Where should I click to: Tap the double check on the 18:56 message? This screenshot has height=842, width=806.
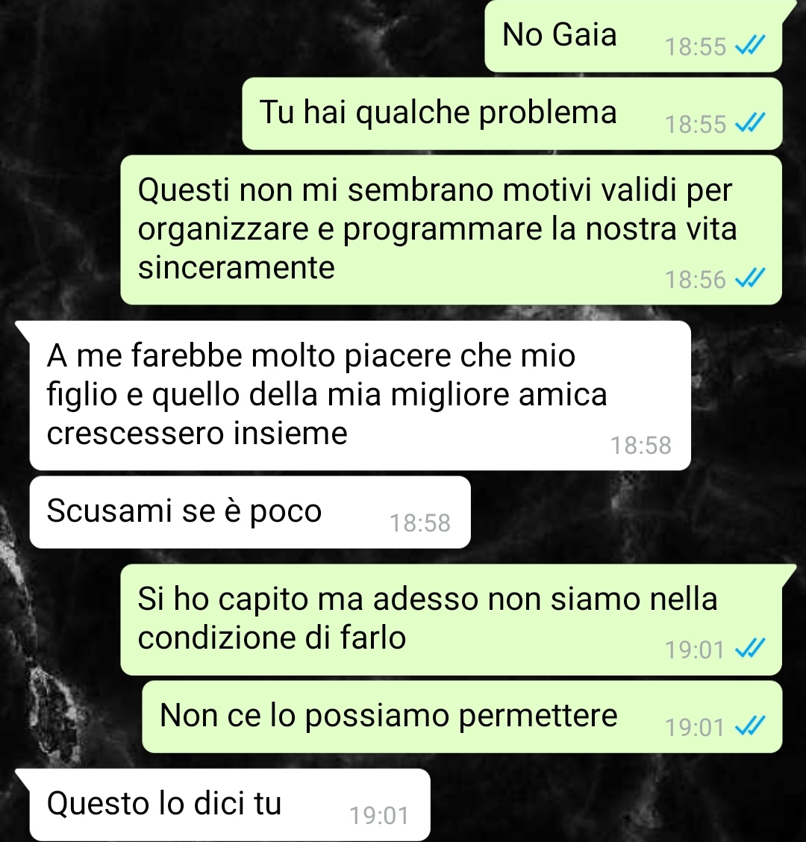coord(749,279)
